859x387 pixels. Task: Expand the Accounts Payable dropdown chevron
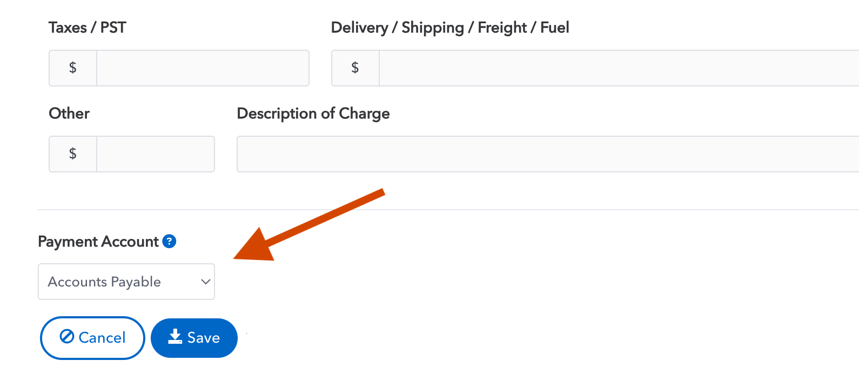coord(205,282)
